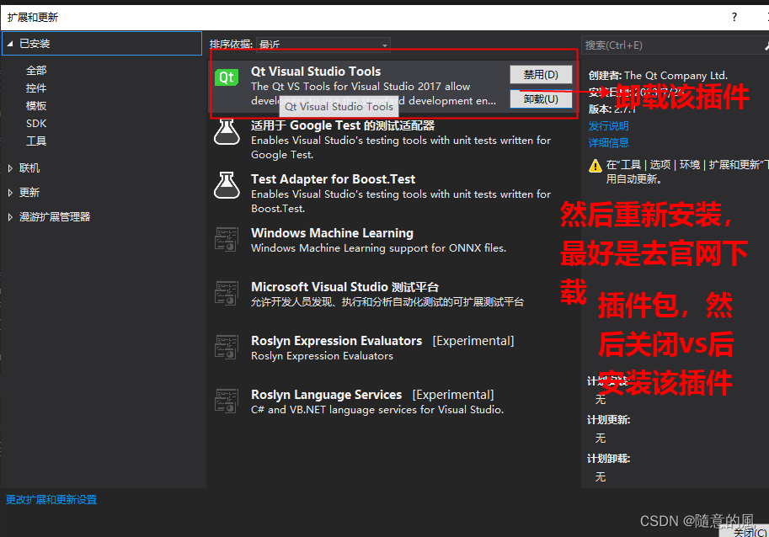Focus the 搜索(Ctrl+E) search box
This screenshot has height=537, width=769.
675,45
